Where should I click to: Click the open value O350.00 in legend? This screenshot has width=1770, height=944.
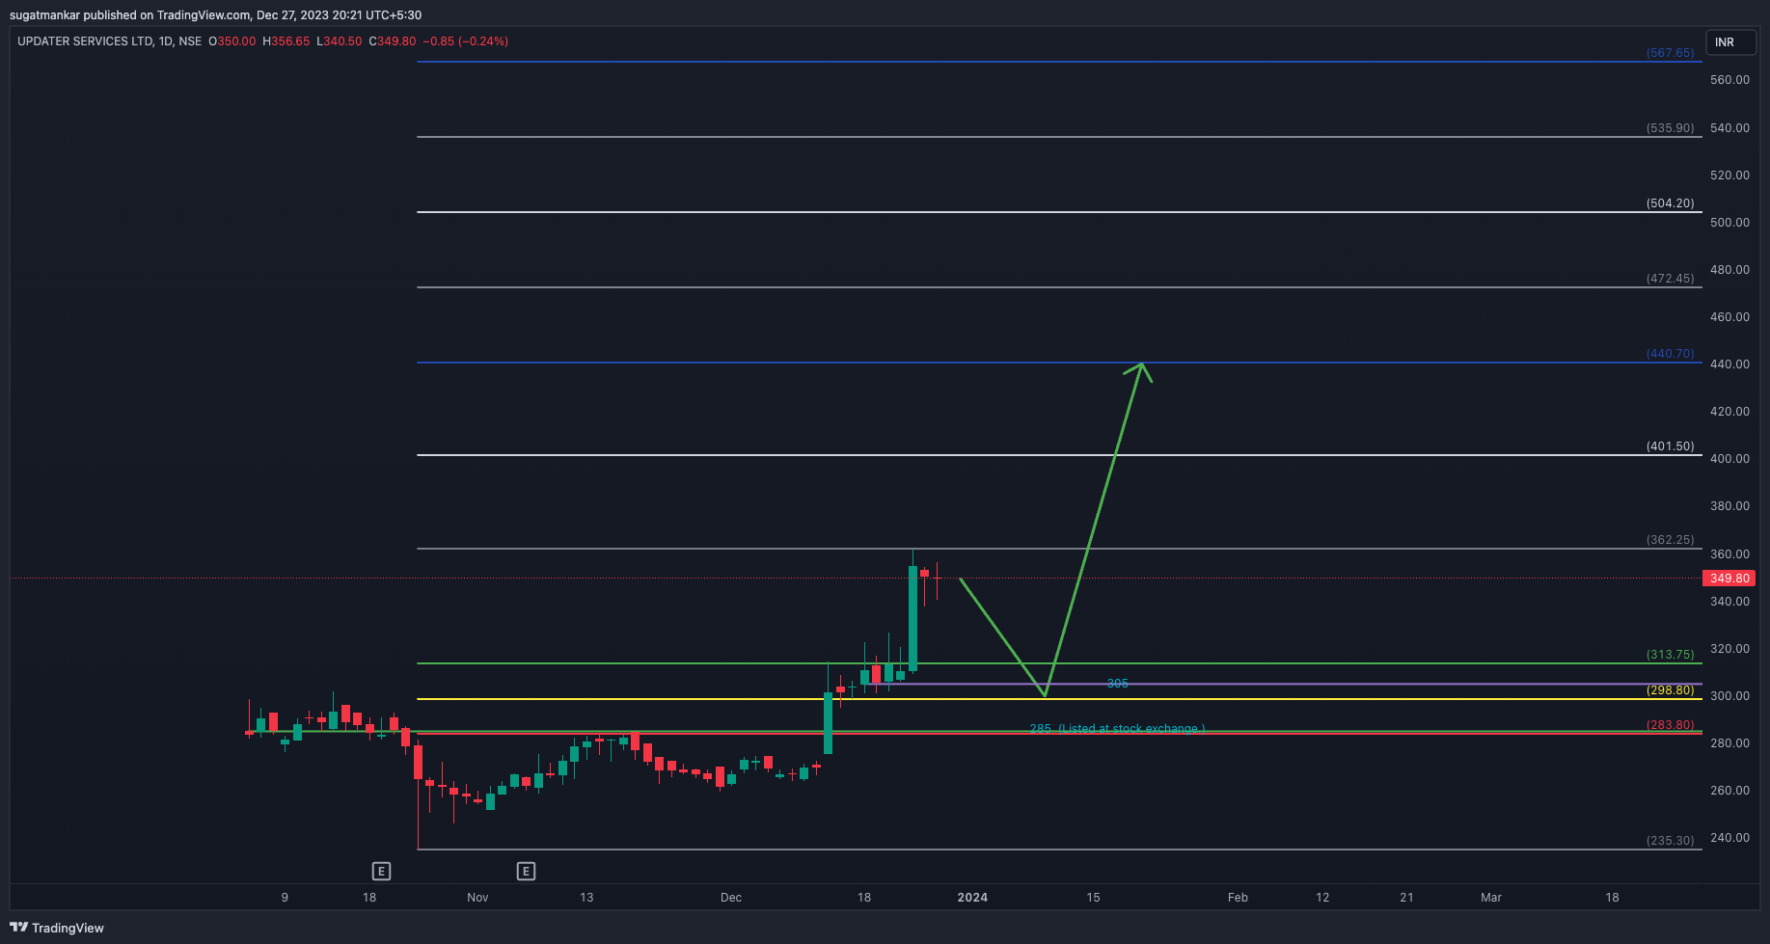pos(232,41)
